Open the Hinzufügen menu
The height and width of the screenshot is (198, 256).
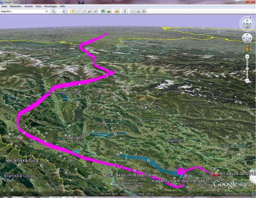(x=50, y=6)
